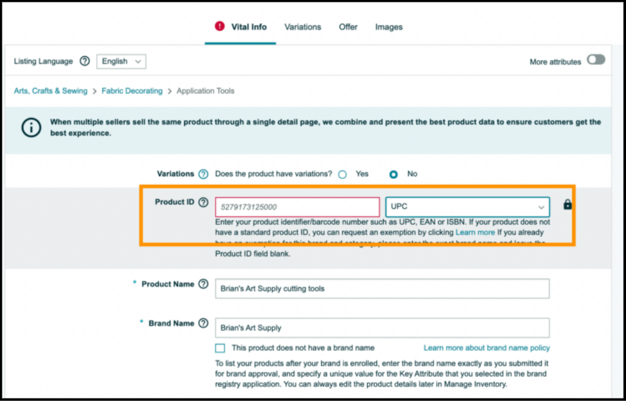This screenshot has width=626, height=401.
Task: Click the Product ID help icon
Action: tap(203, 202)
